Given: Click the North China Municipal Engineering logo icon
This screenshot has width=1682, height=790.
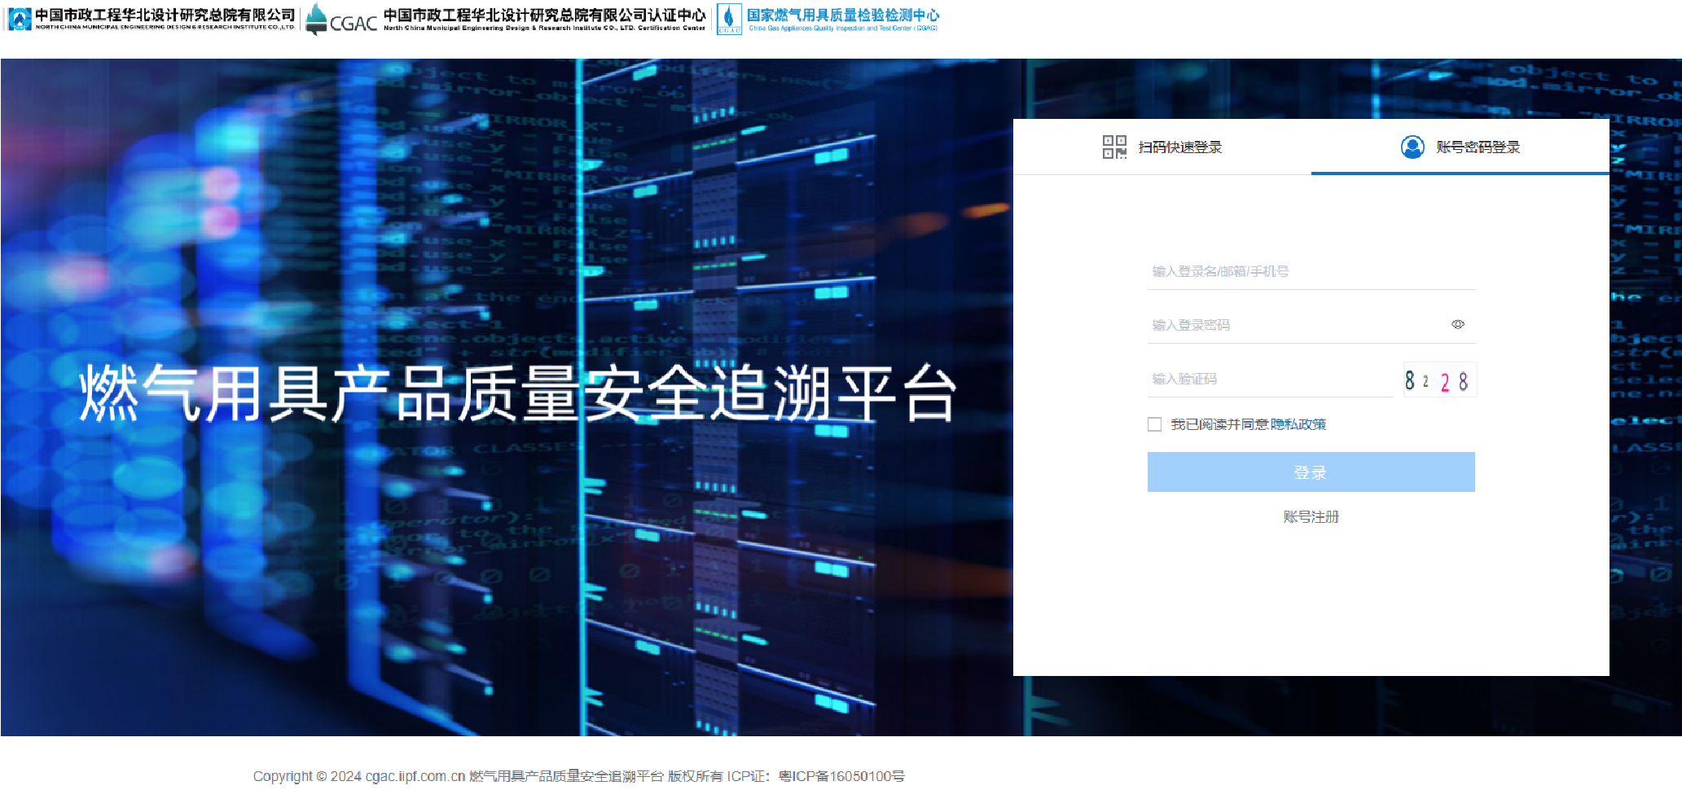Looking at the screenshot, I should pos(19,19).
